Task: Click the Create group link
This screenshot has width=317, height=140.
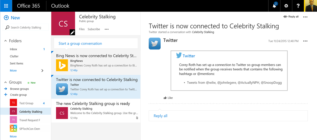Action: point(18,95)
